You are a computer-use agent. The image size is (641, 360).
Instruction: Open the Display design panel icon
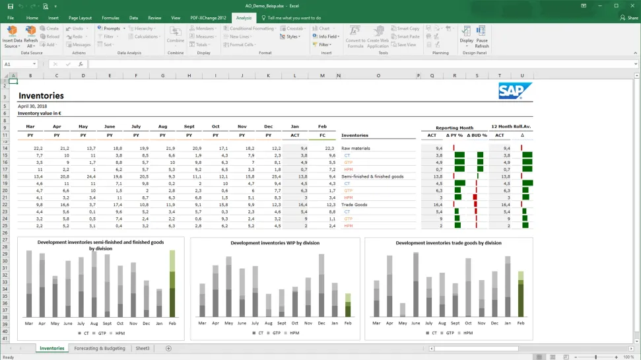(467, 32)
